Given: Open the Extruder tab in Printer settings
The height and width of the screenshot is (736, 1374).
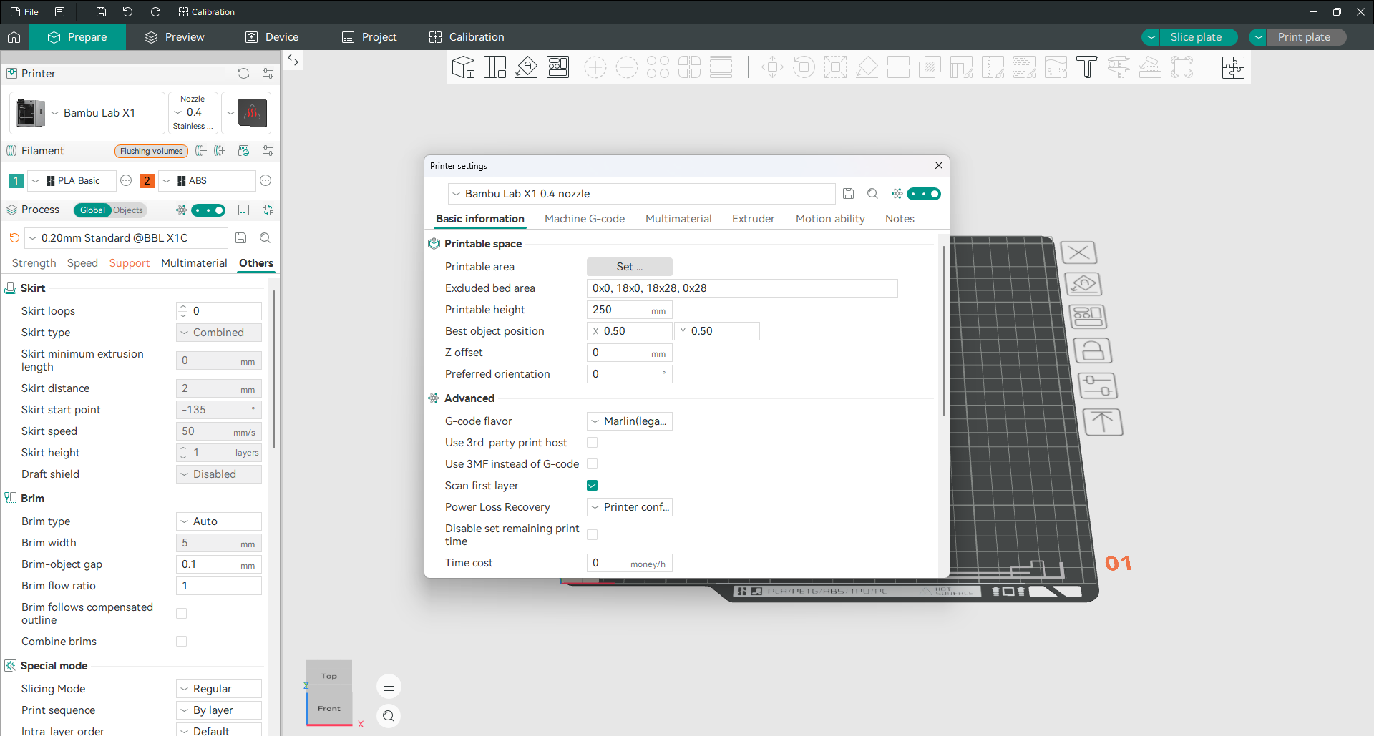Looking at the screenshot, I should pyautogui.click(x=754, y=219).
